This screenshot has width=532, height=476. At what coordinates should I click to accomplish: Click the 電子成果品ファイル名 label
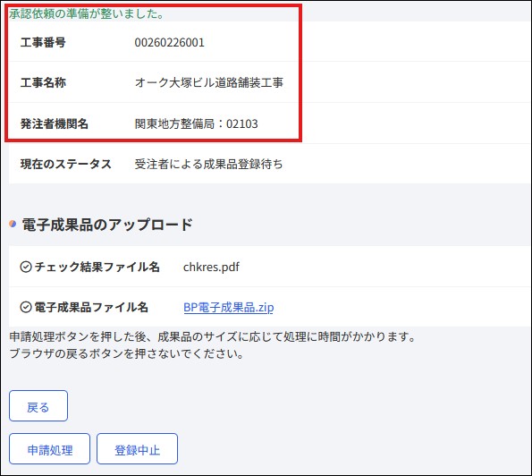[91, 307]
